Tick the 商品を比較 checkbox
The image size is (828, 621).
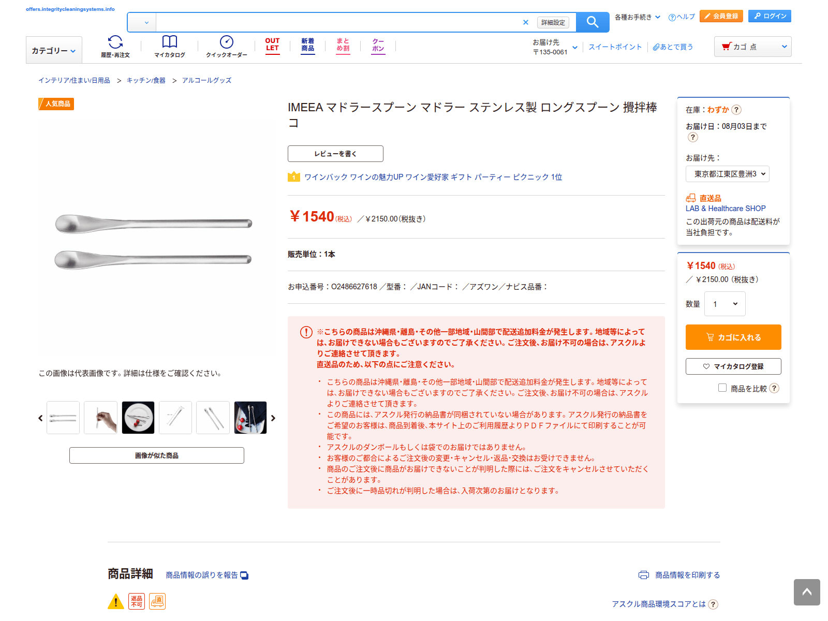point(722,388)
